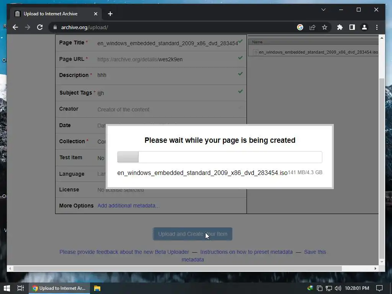Click the page's vertical scrollbar thumb
Image resolution: width=392 pixels, height=294 pixels.
tap(382, 169)
